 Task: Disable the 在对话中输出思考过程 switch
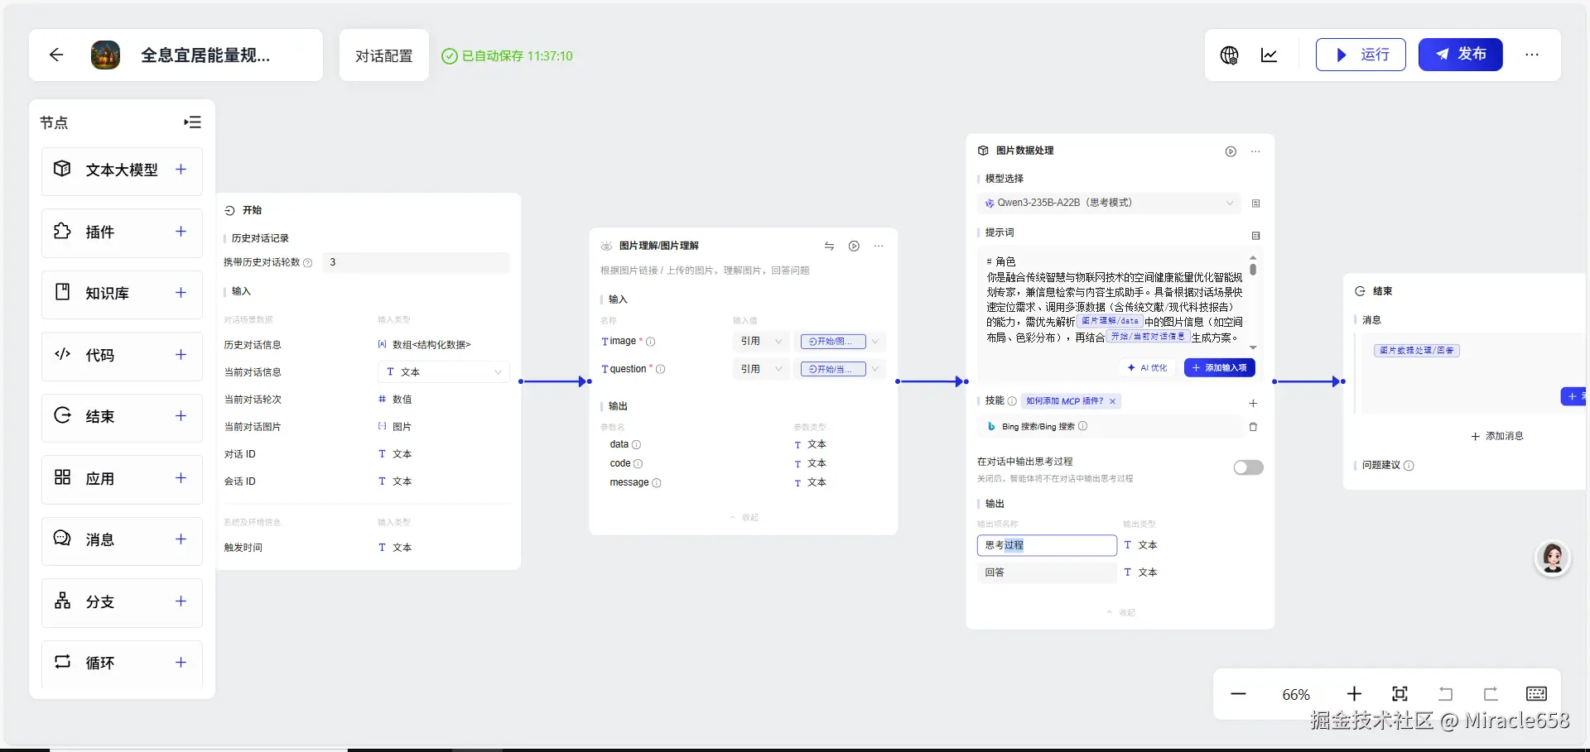pyautogui.click(x=1247, y=467)
